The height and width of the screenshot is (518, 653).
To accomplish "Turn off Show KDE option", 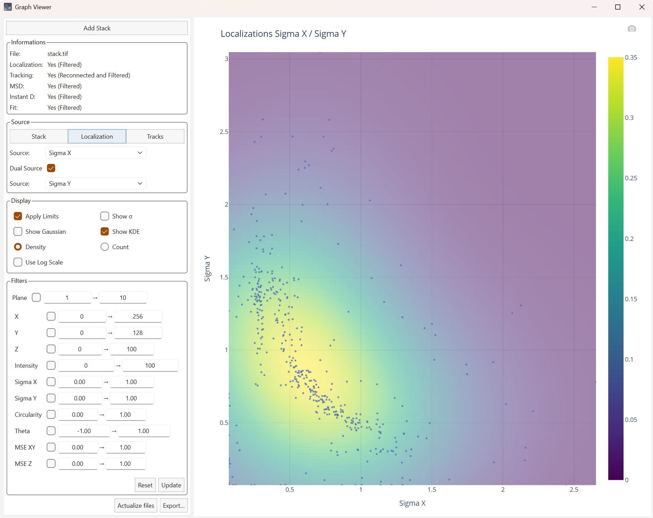I will click(105, 232).
